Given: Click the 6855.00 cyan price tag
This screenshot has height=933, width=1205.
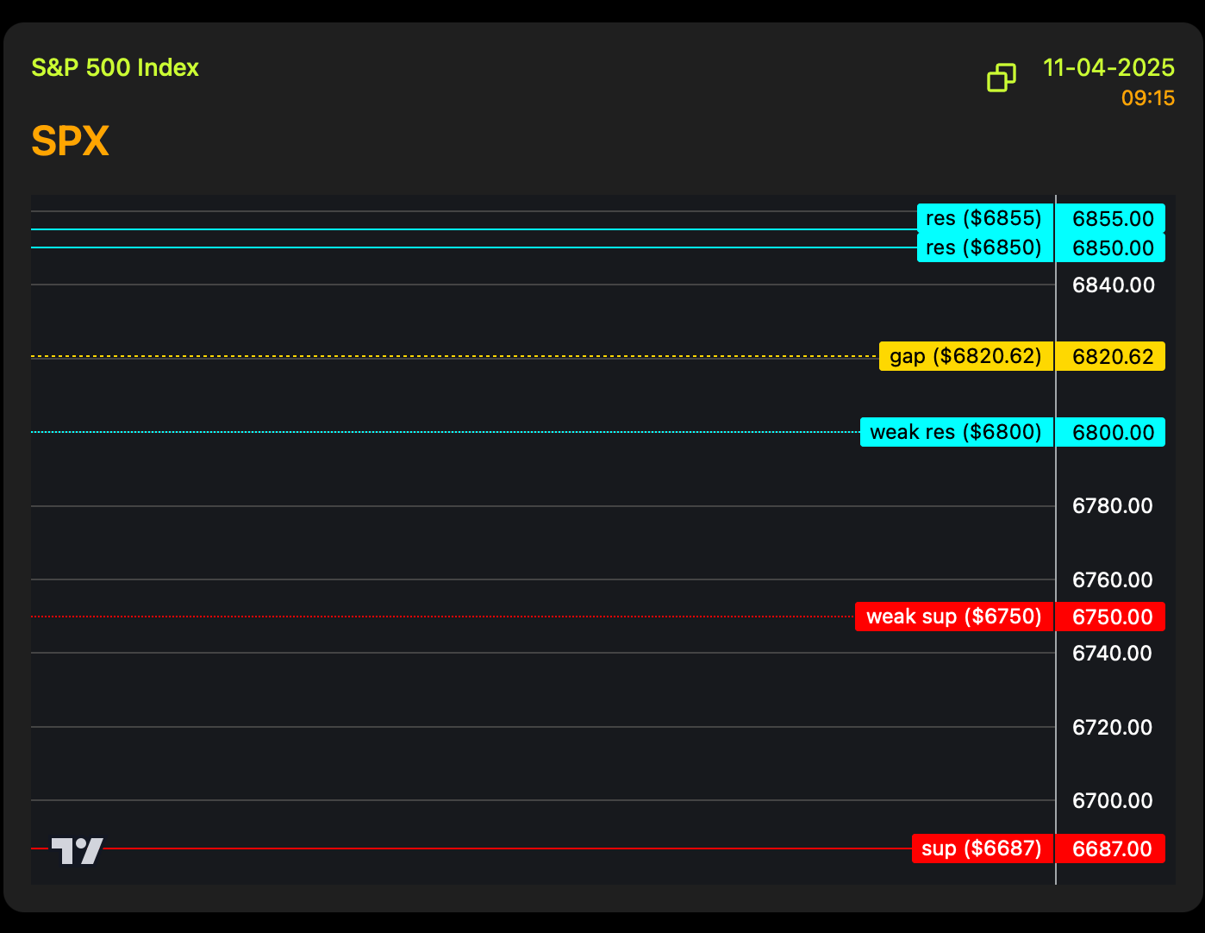Looking at the screenshot, I should pyautogui.click(x=1112, y=218).
